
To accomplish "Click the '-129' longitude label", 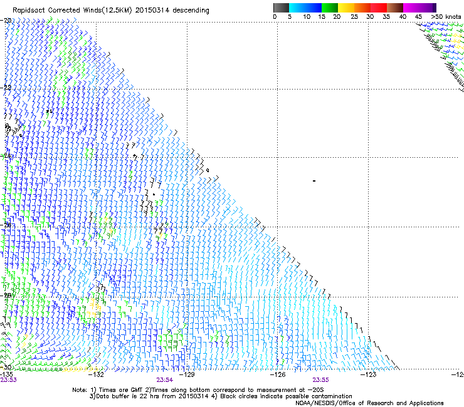I will [187, 374].
